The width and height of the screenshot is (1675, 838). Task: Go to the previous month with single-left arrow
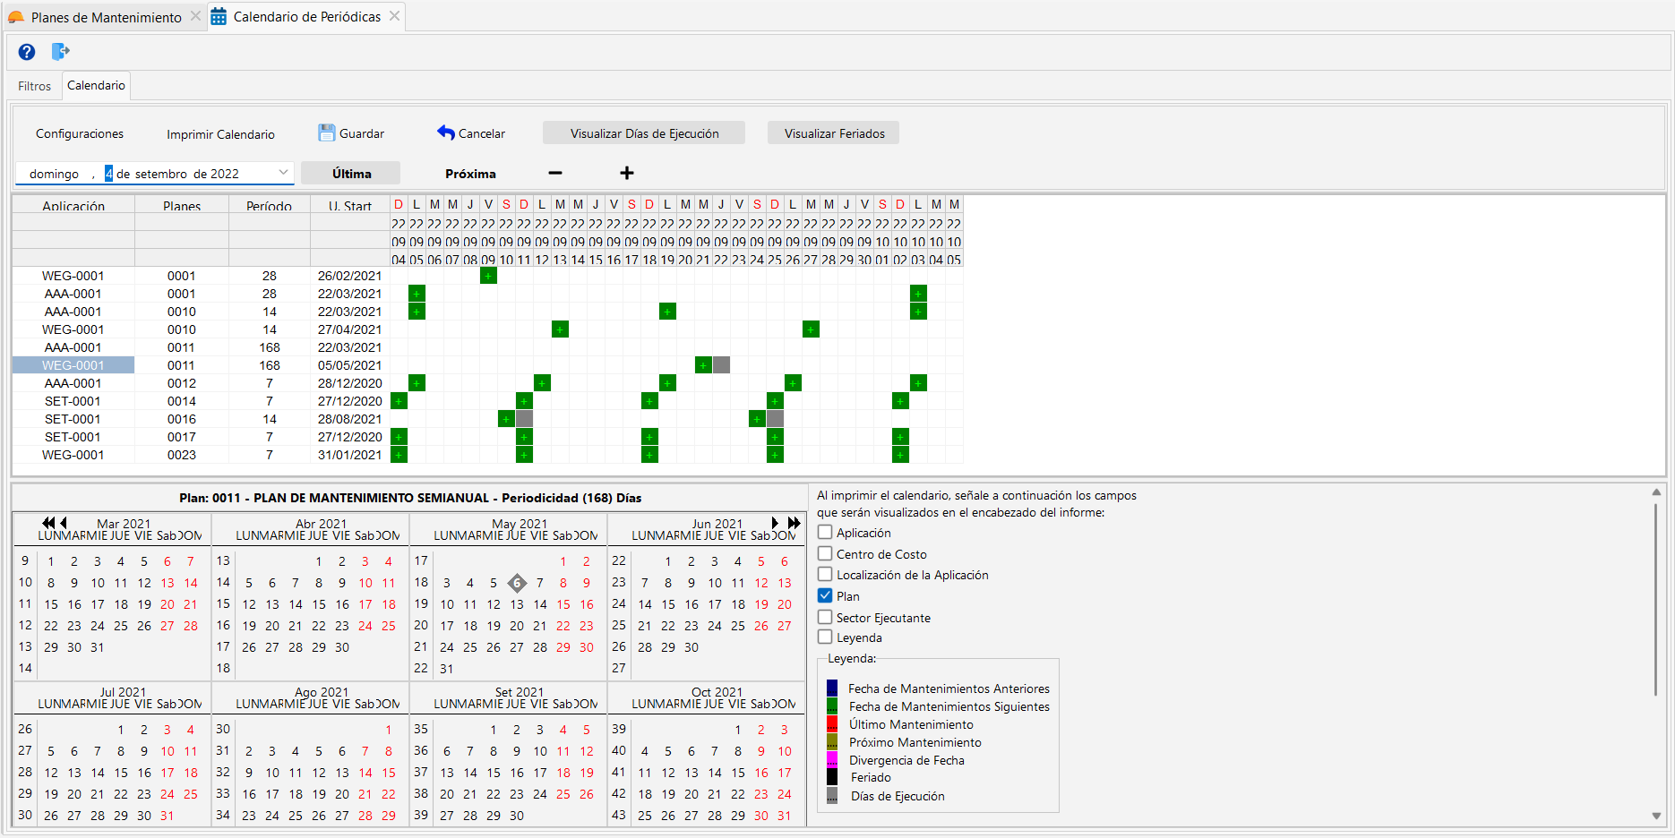point(64,523)
